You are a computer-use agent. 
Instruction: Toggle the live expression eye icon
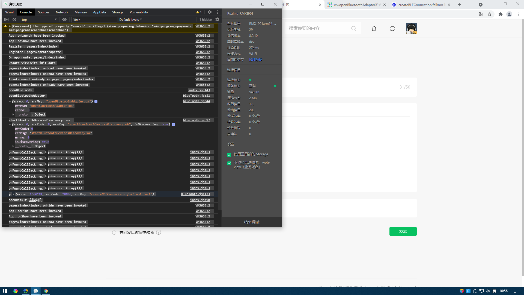64,19
